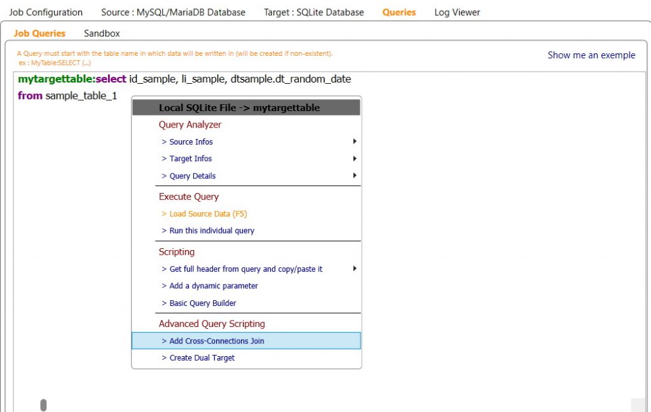This screenshot has height=412, width=651.
Task: Click the 'Scripting' section heading
Action: pyautogui.click(x=177, y=251)
